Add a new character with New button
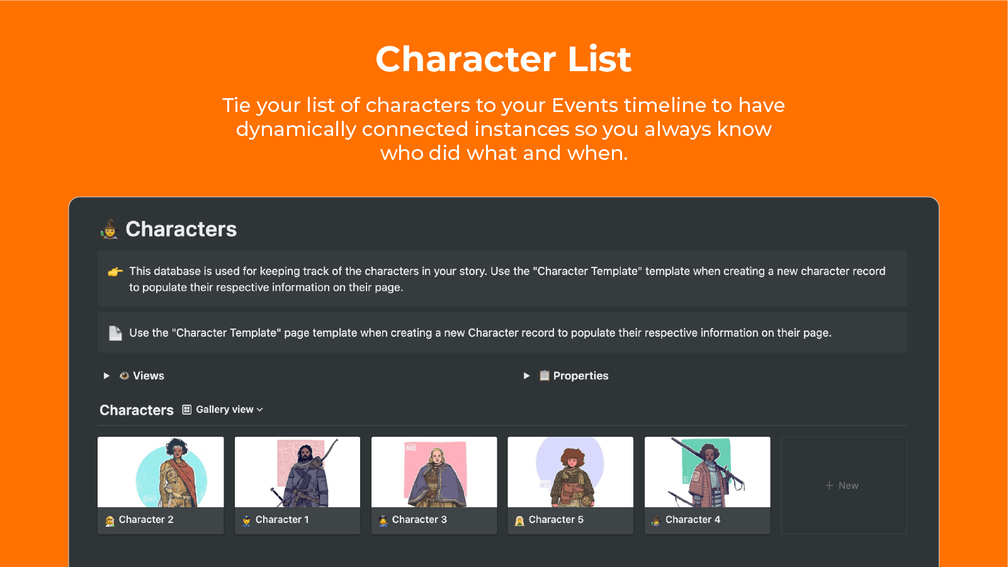 pos(842,486)
